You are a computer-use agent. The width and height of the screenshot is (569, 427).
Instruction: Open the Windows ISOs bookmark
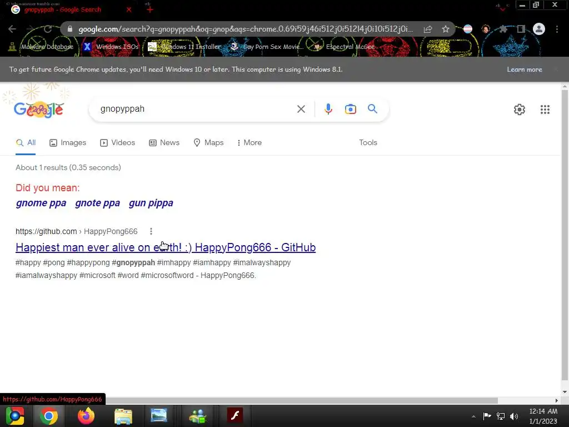(111, 47)
